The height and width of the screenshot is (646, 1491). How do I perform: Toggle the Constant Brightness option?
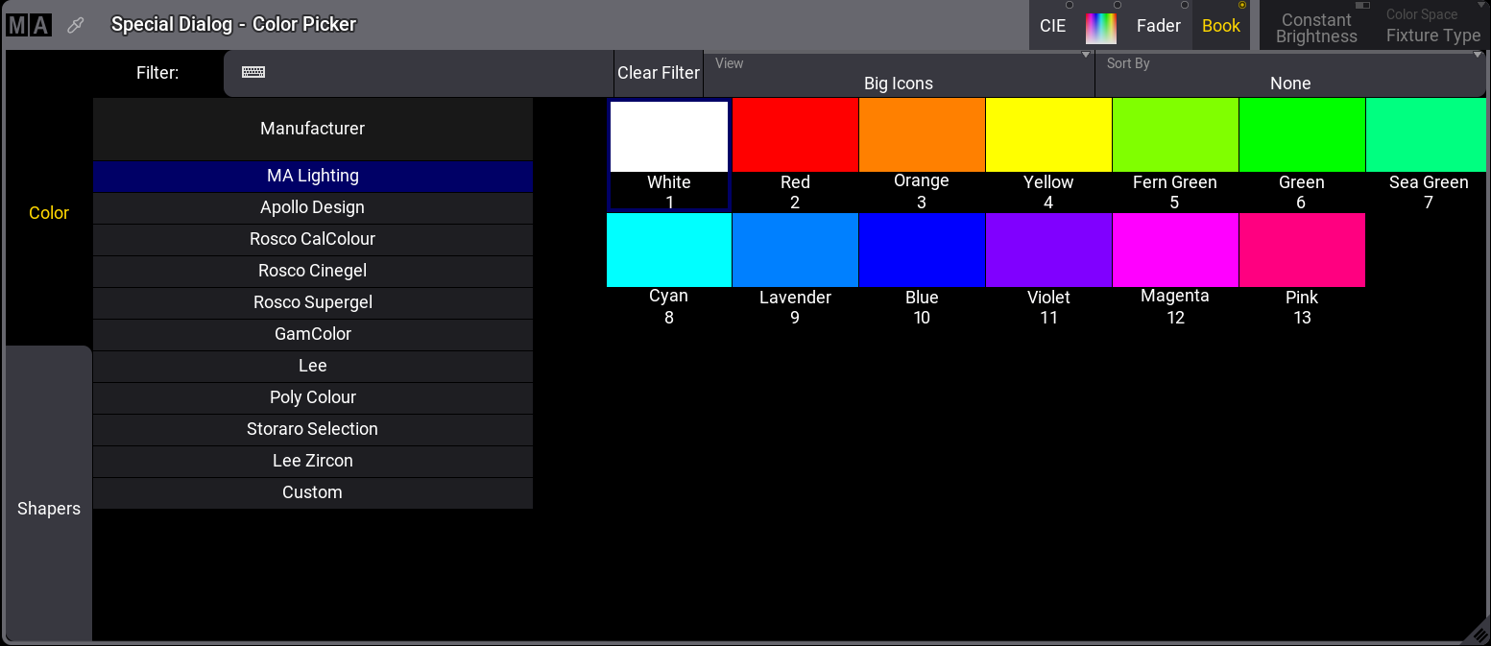coord(1316,27)
